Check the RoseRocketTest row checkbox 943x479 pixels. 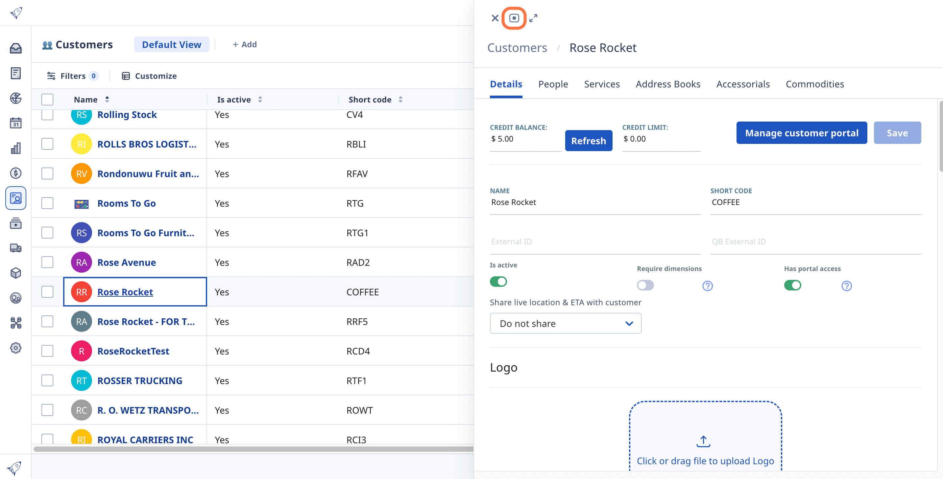pyautogui.click(x=47, y=352)
